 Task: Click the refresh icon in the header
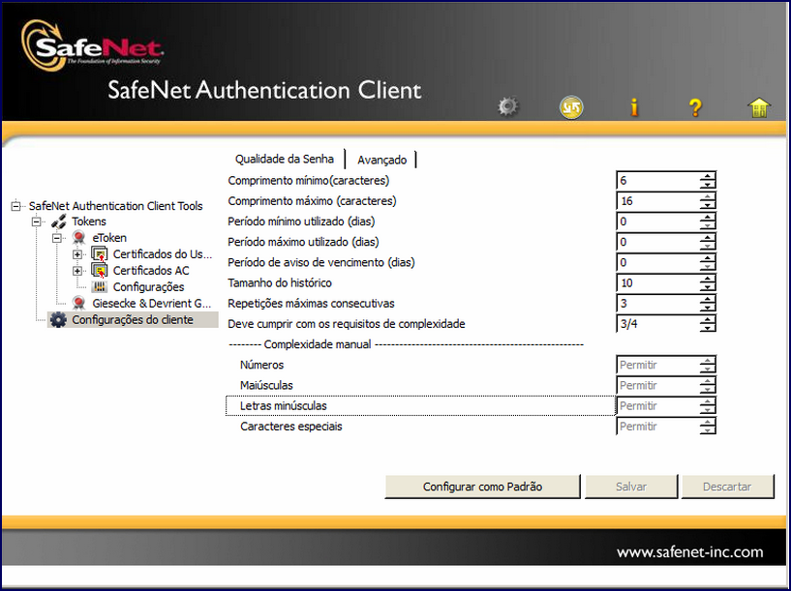click(571, 106)
